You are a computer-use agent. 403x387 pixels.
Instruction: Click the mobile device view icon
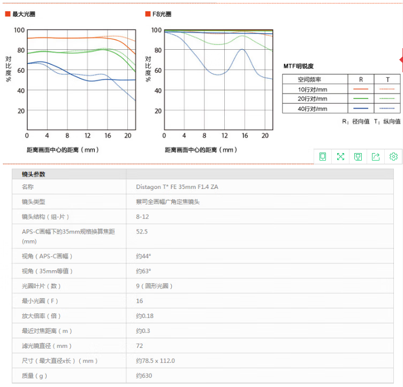(x=323, y=156)
